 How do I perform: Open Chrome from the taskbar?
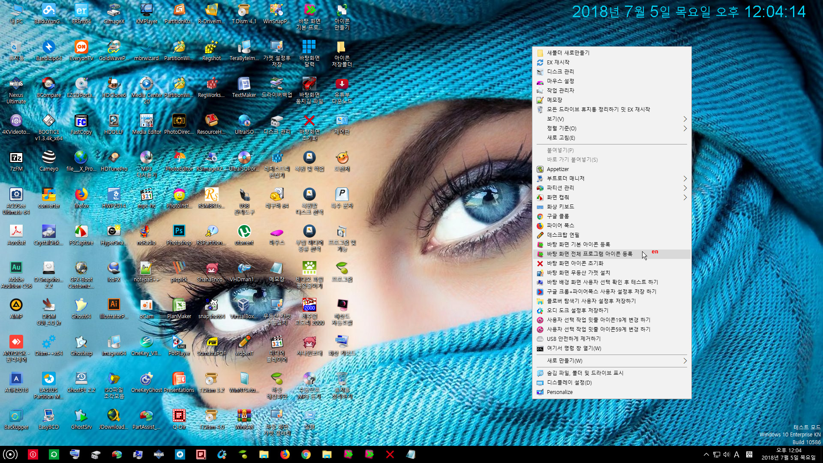[x=306, y=454]
